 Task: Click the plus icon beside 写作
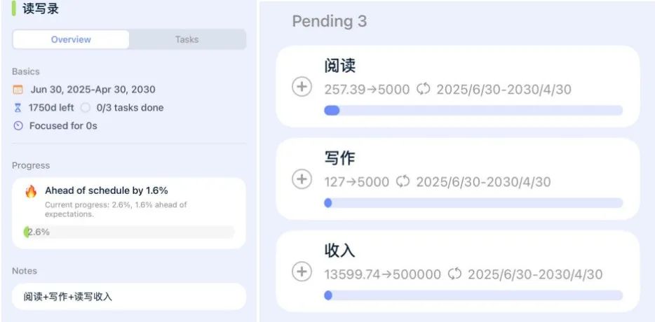302,179
